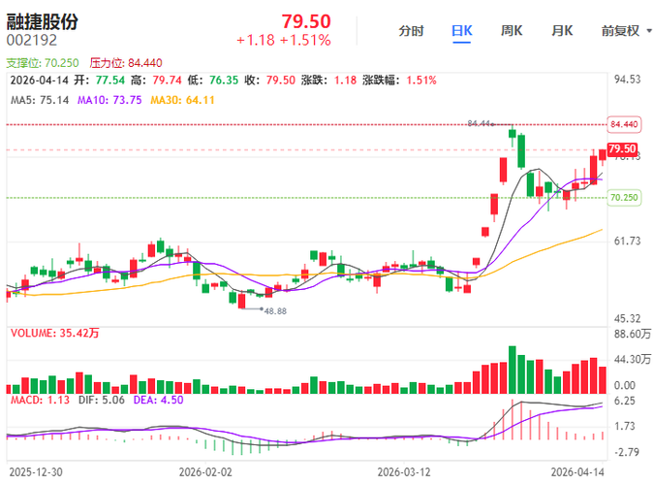Click the 45.32 price axis label
Image resolution: width=653 pixels, height=485 pixels.
point(628,319)
